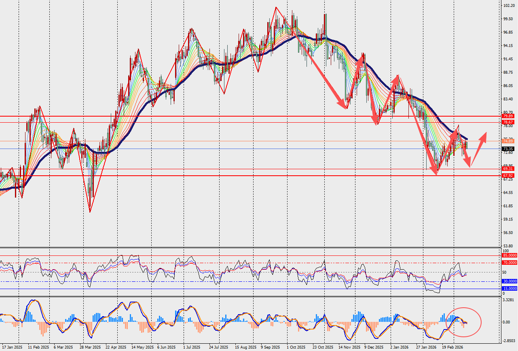Click the 3.3281 MACD scale value
This screenshot has height=351, width=518.
pyautogui.click(x=509, y=300)
